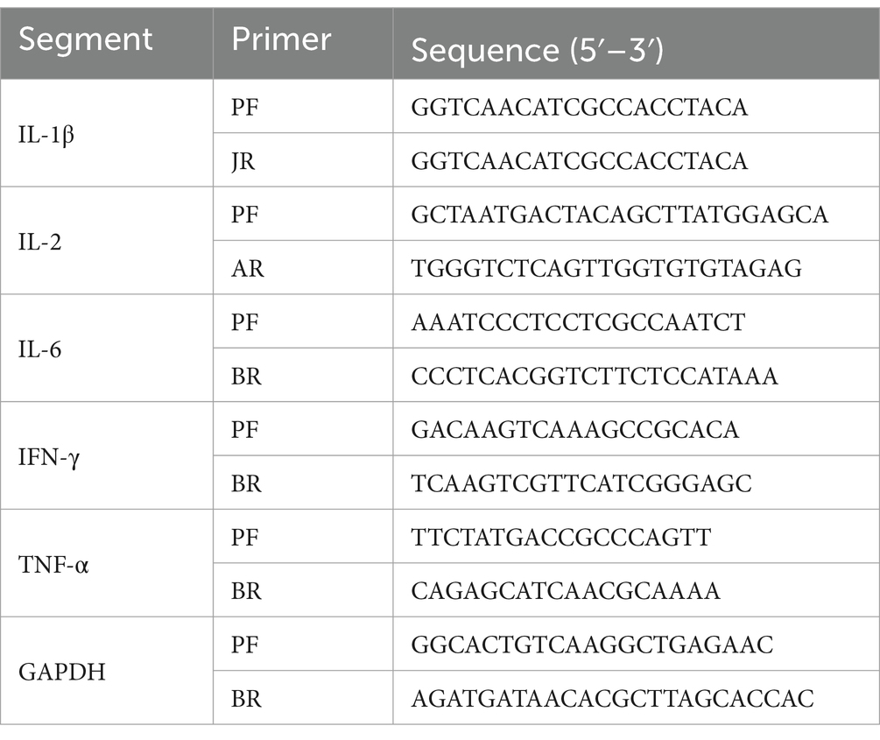Click sequence CCCTCACGGTCTTCTCCATAAA
The width and height of the screenshot is (880, 740).
tap(595, 377)
